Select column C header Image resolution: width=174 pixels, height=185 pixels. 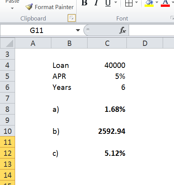tap(107, 43)
